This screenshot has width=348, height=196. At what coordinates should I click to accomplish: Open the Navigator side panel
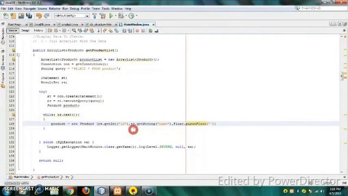(3, 36)
